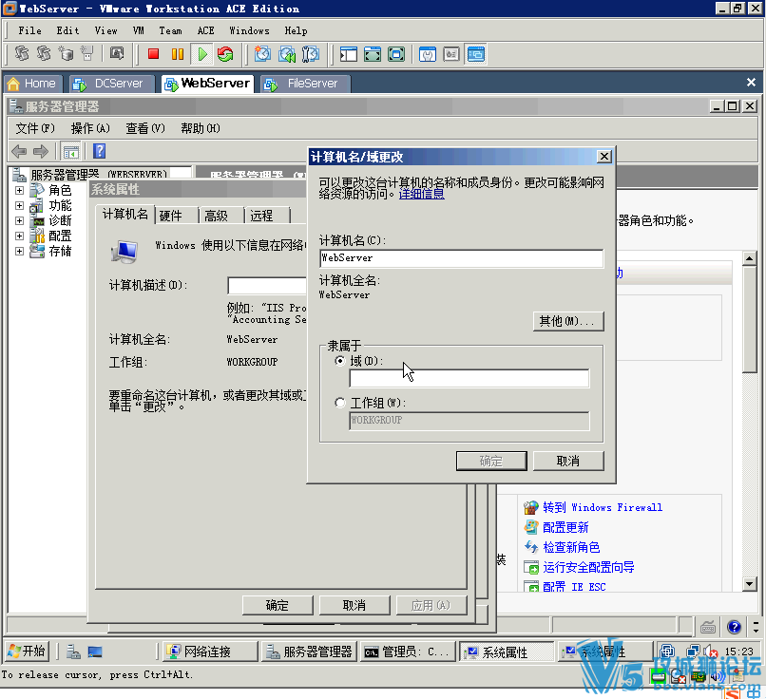Viewport: 766px width, 699px height.
Task: Click the keyboard icon in the status bar
Action: pyautogui.click(x=708, y=627)
